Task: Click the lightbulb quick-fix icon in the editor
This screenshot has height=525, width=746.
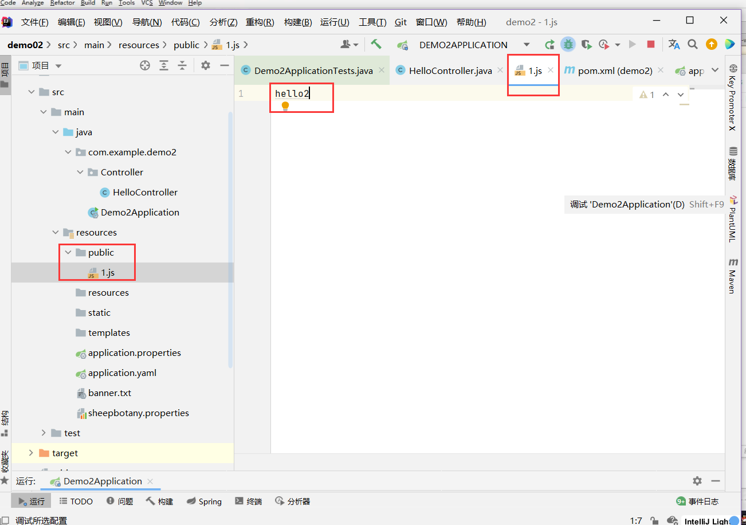Action: [285, 105]
